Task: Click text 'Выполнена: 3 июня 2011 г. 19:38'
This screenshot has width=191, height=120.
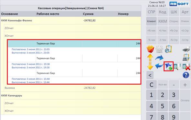Action: 31,67
